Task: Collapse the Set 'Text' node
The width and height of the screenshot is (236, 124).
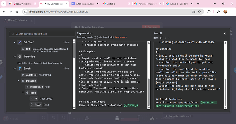Action: [15, 42]
